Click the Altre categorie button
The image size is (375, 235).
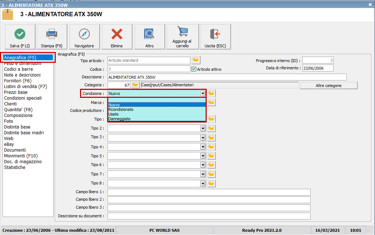tap(329, 86)
